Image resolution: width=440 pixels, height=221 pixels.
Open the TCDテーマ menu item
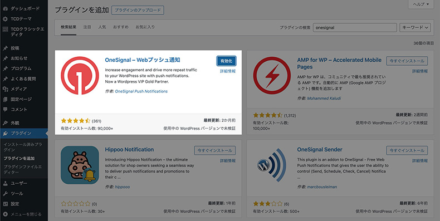pos(21,19)
